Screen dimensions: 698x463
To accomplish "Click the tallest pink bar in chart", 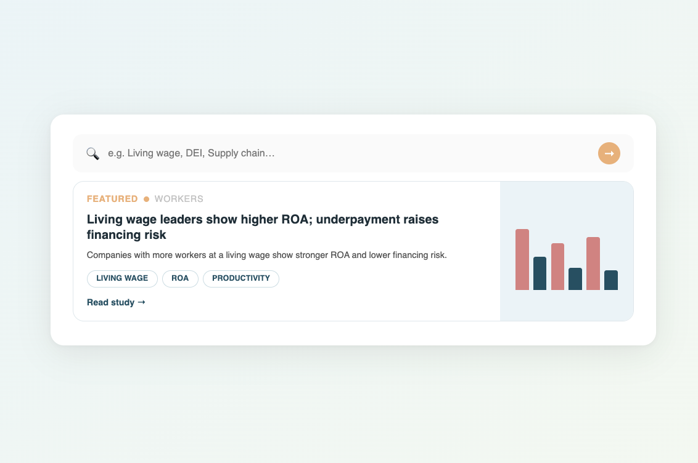I will click(x=522, y=259).
